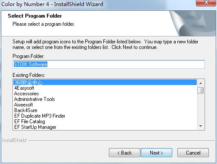Click the scrollbar track below the thumb
217x164 pixels.
[201, 108]
